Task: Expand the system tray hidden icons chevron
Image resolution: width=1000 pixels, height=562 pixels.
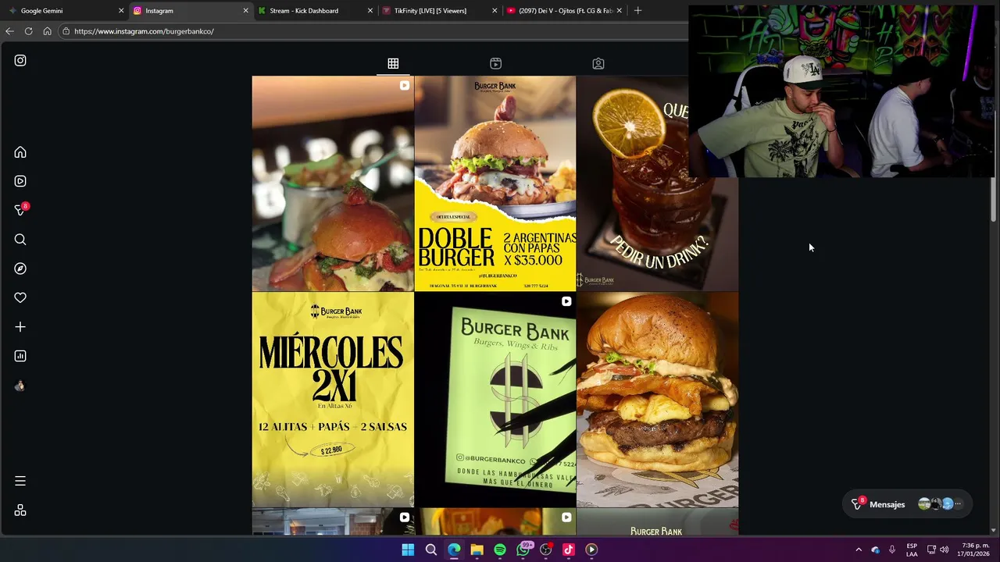Action: coord(859,550)
